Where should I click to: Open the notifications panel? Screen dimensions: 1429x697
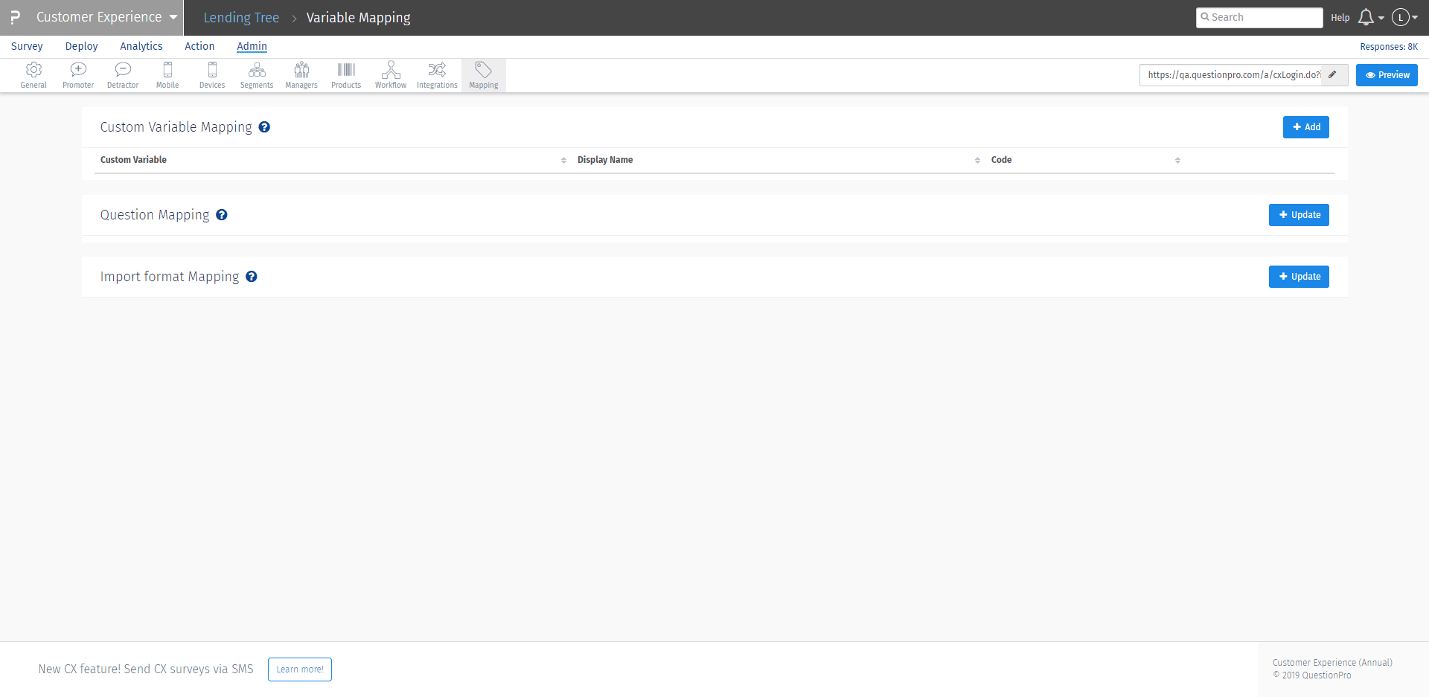pyautogui.click(x=1366, y=17)
